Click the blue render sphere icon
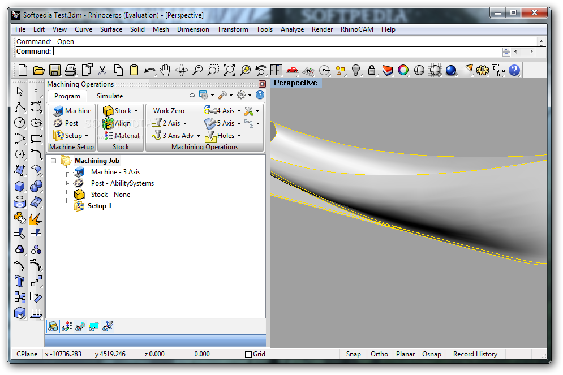The height and width of the screenshot is (375, 563). pyautogui.click(x=451, y=70)
